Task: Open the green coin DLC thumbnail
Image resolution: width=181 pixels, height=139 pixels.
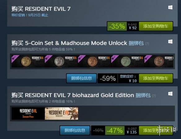Action: pyautogui.click(x=128, y=61)
